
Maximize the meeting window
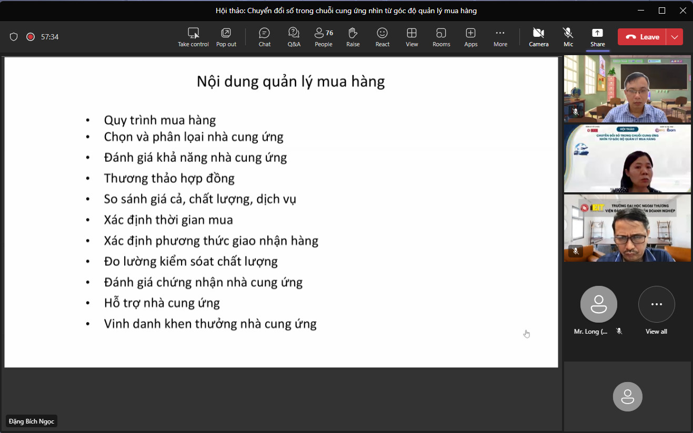click(x=662, y=10)
